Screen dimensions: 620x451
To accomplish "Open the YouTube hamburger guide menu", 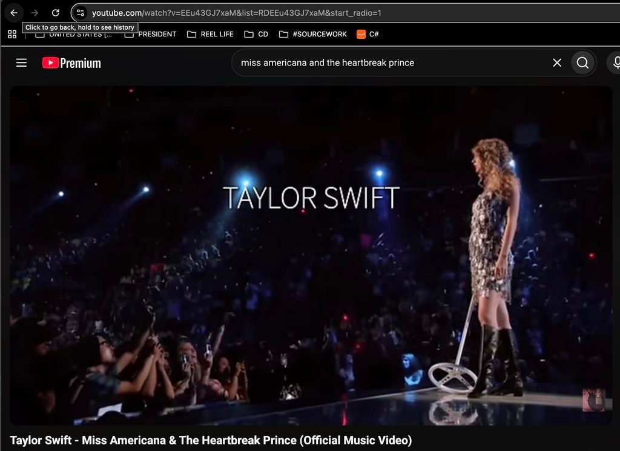I will point(21,62).
